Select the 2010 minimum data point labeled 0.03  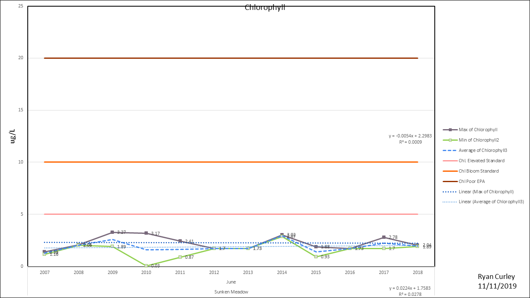point(146,266)
